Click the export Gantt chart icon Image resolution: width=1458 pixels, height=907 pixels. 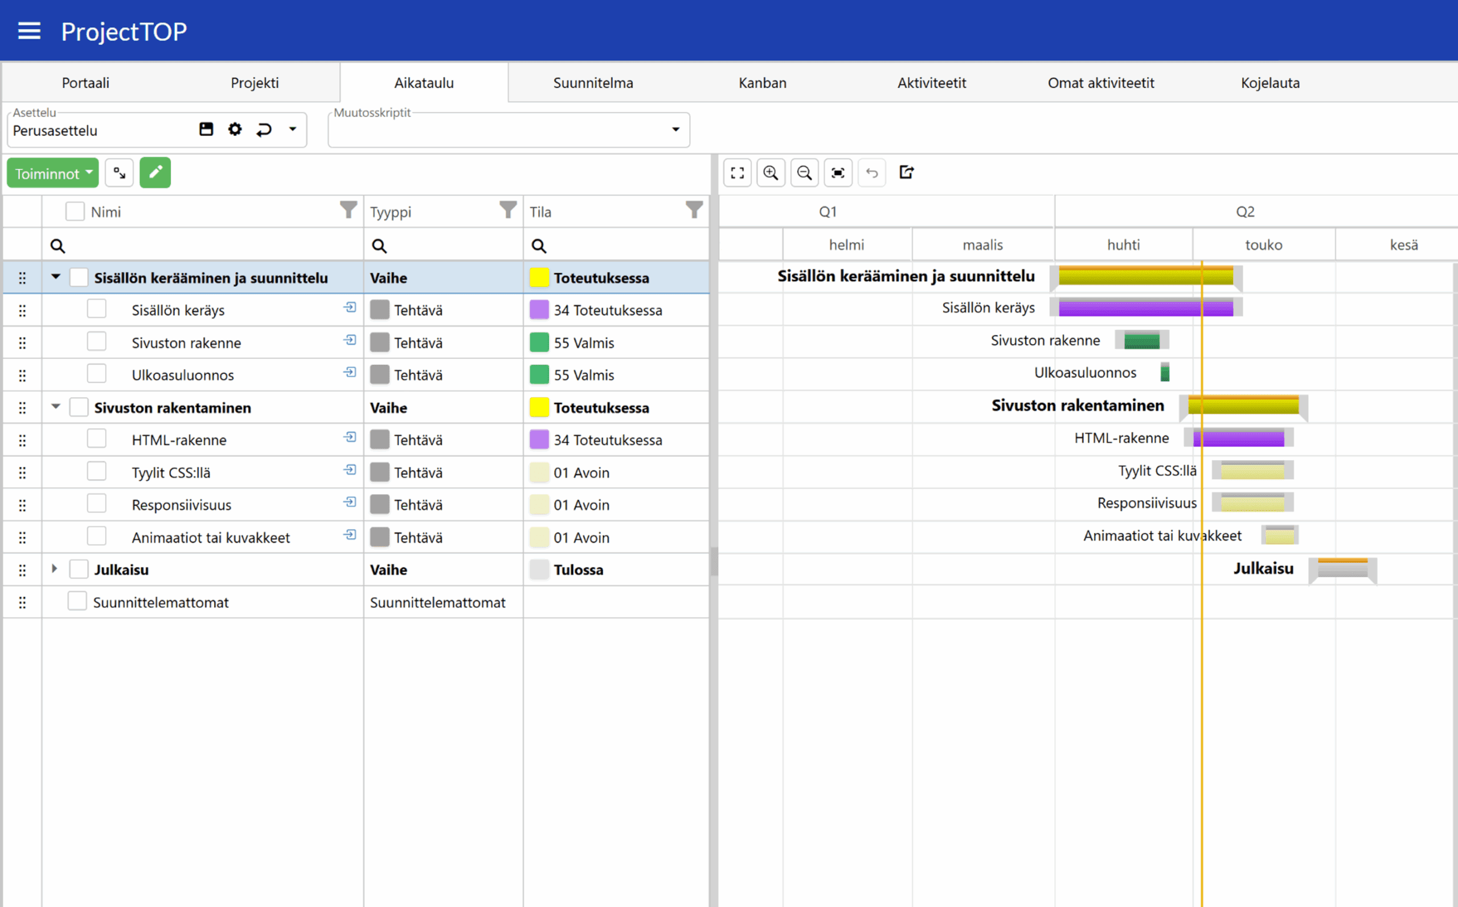click(x=906, y=173)
